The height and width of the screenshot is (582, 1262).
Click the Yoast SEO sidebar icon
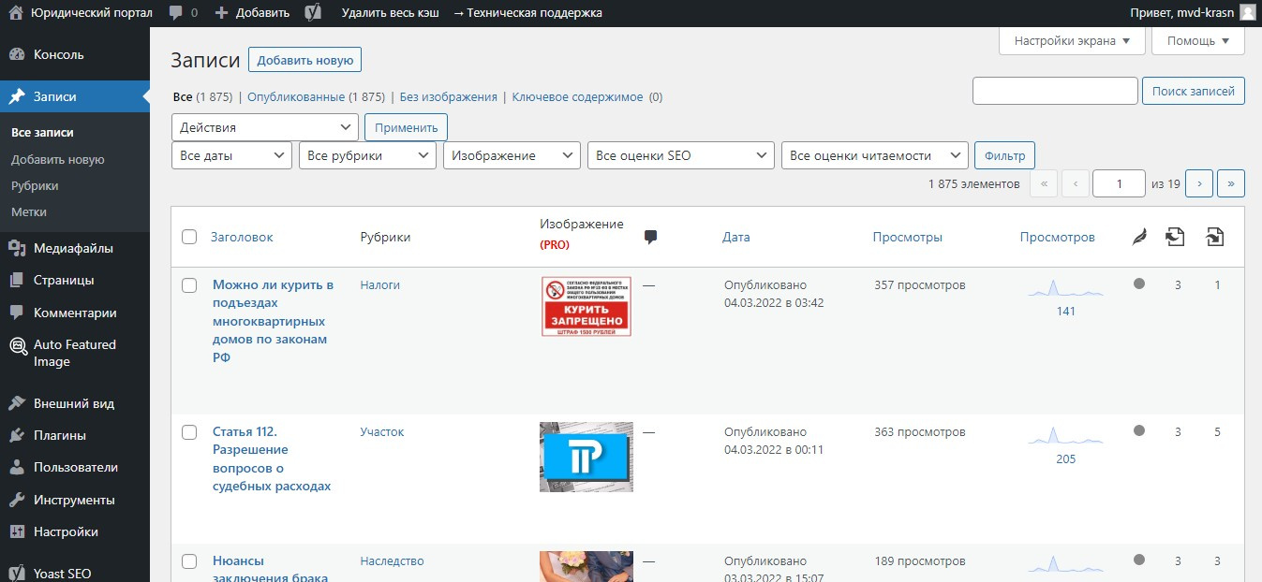17,574
